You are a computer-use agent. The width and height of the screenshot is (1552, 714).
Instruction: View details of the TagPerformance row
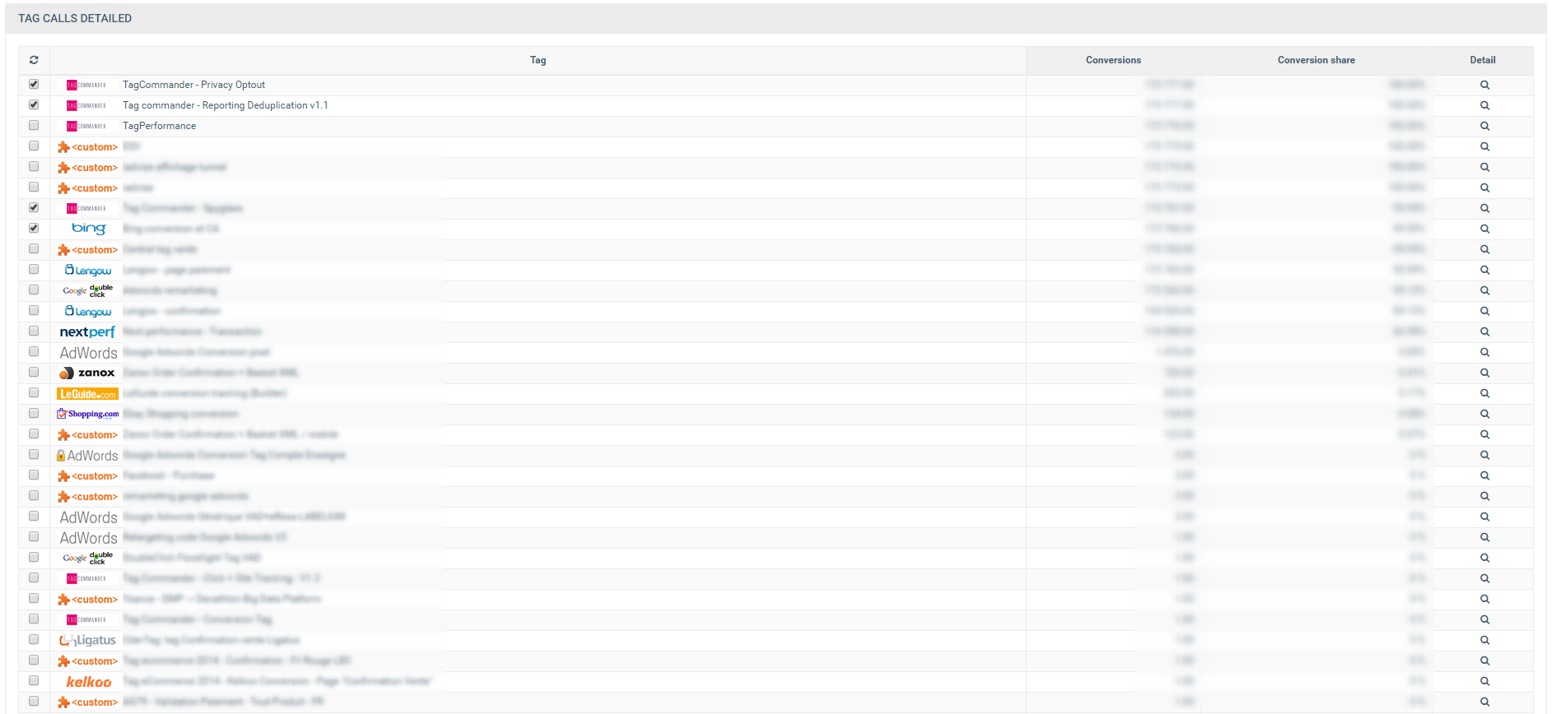(1484, 126)
